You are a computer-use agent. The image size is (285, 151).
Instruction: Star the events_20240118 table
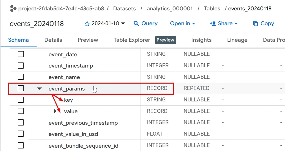[87, 24]
